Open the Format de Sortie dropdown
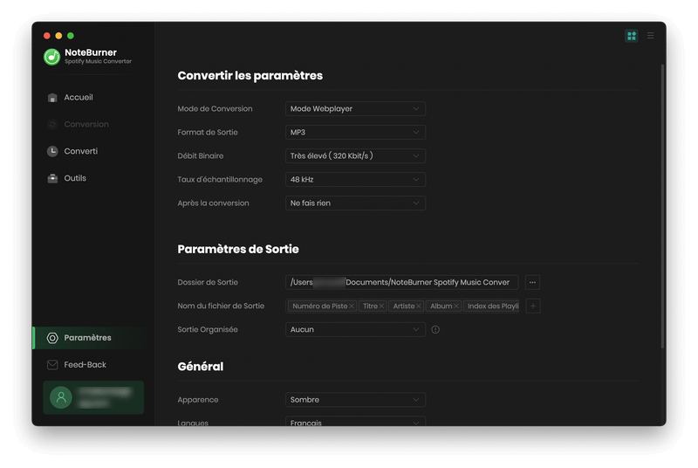 click(x=355, y=132)
